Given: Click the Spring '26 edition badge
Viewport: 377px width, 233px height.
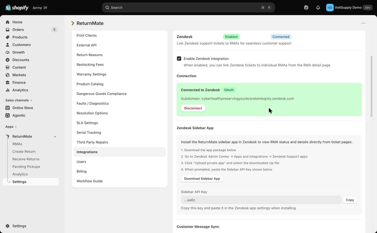Looking at the screenshot, I should pyautogui.click(x=40, y=8).
